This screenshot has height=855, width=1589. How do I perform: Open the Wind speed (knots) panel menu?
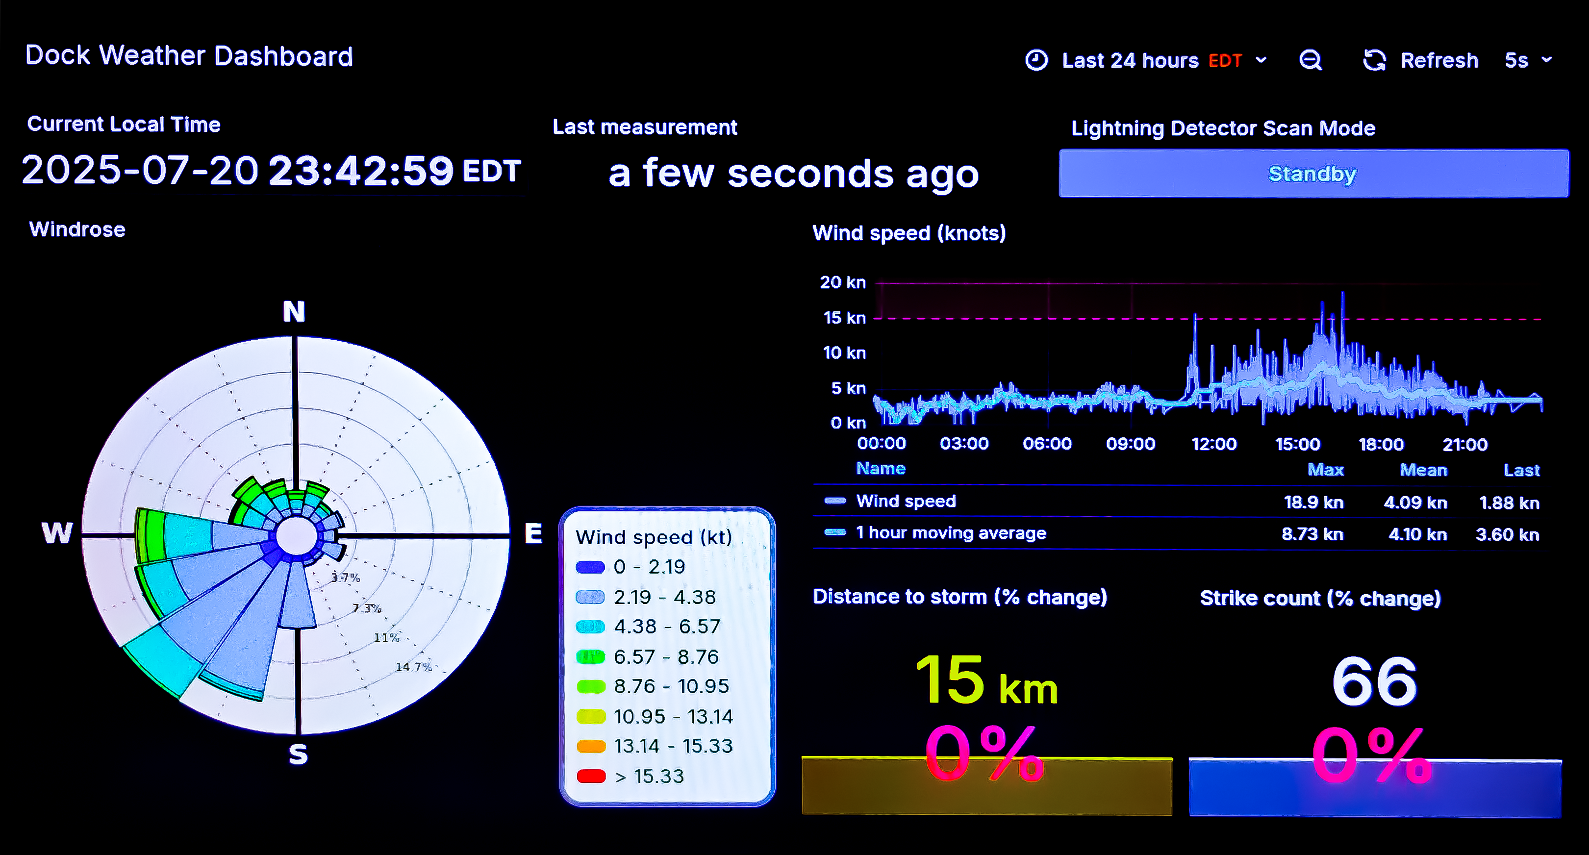coord(908,233)
